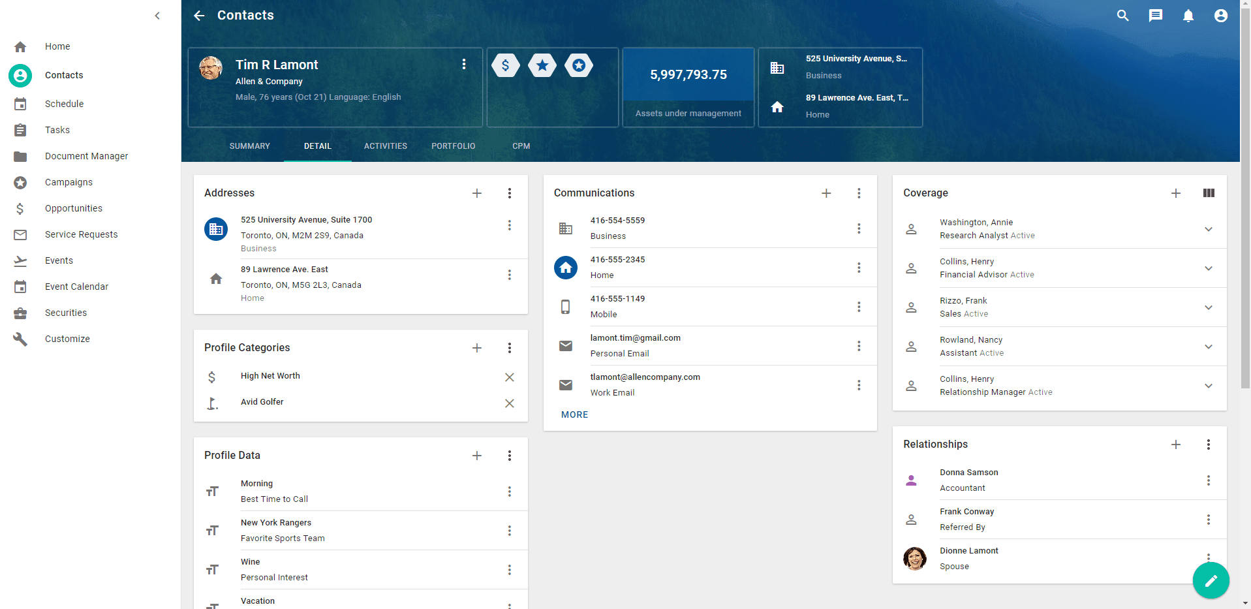Add a new profile category
Screen dimensions: 1251x609
pos(477,348)
